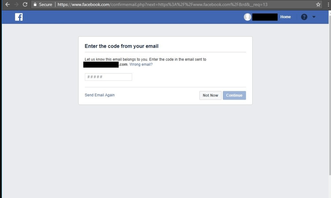Screen dimensions: 331x198
Task: Click the blacked-out profile name
Action: [265, 17]
